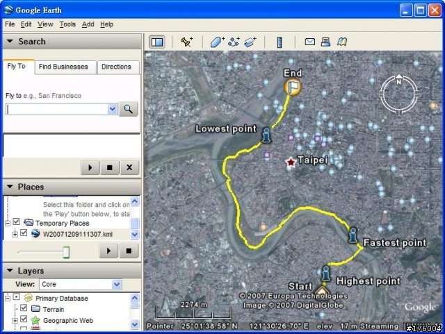Collapse the Places panel

tap(10, 187)
